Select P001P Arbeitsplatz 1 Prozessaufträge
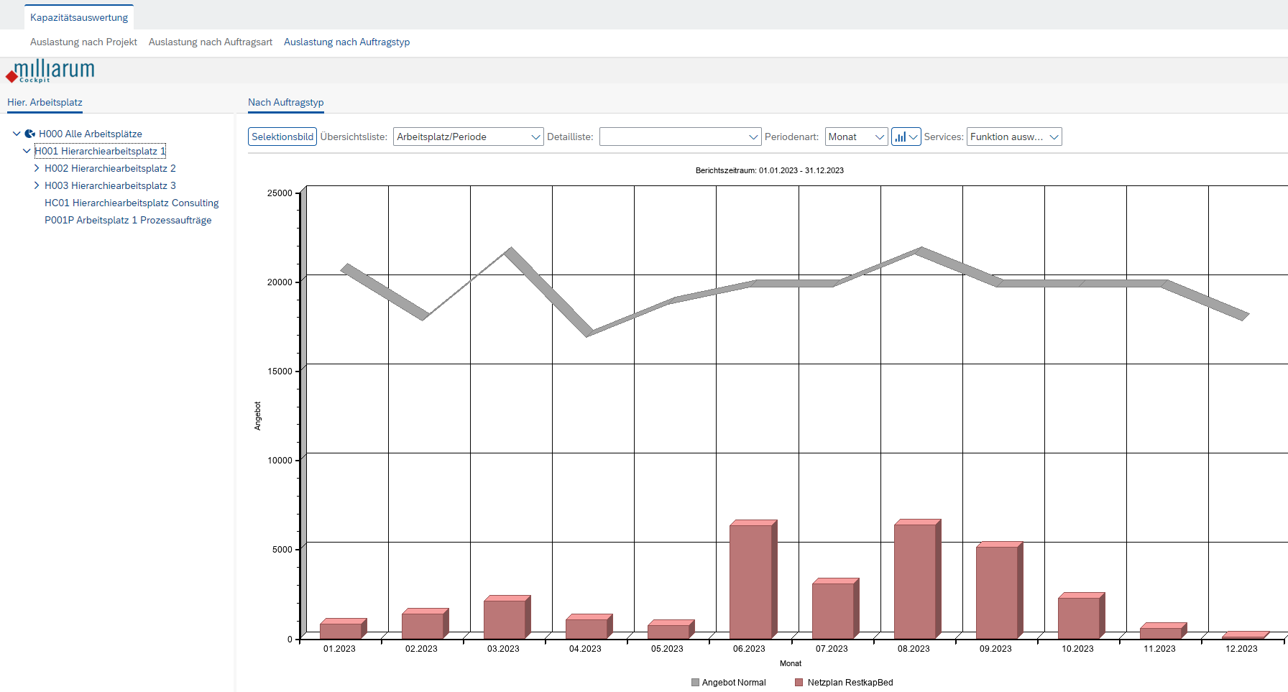 [x=128, y=220]
